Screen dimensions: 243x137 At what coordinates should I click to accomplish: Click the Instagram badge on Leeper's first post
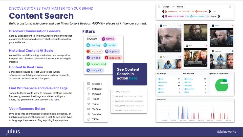point(180,26)
